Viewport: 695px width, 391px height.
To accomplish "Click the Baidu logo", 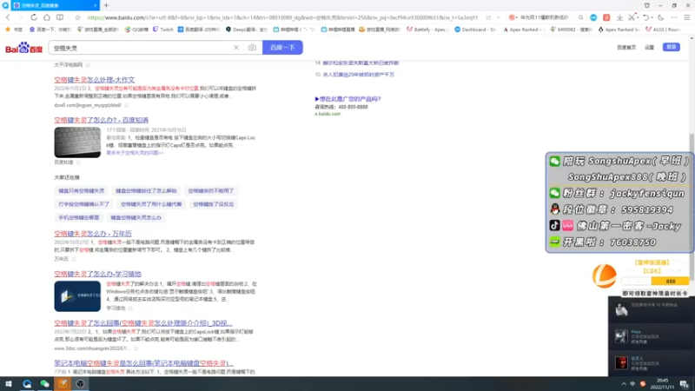I will [24, 48].
